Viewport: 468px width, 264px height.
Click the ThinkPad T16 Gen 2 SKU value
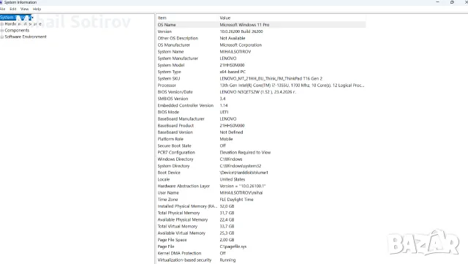pos(271,78)
